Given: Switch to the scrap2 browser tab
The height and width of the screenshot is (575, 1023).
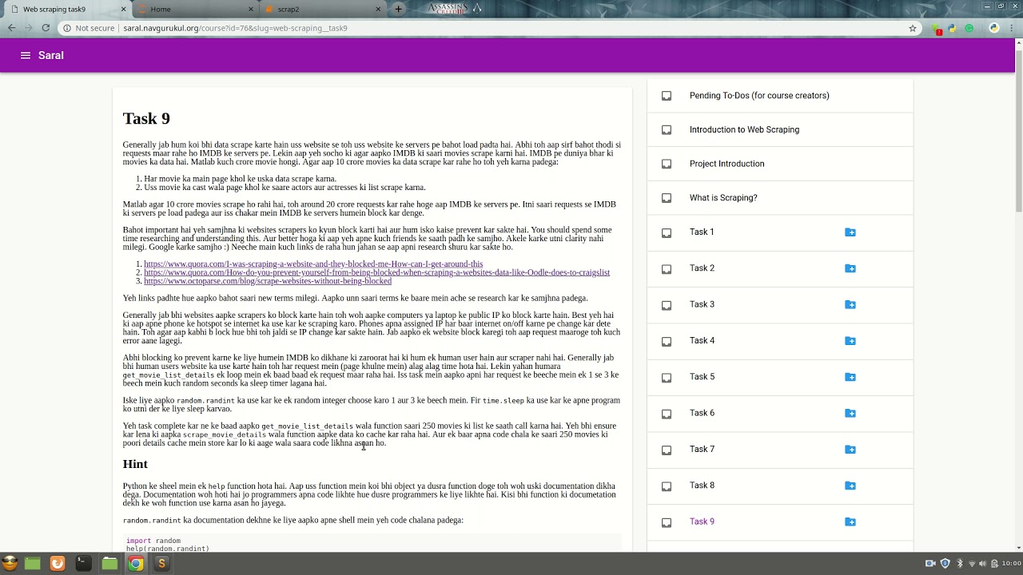Looking at the screenshot, I should [x=324, y=10].
